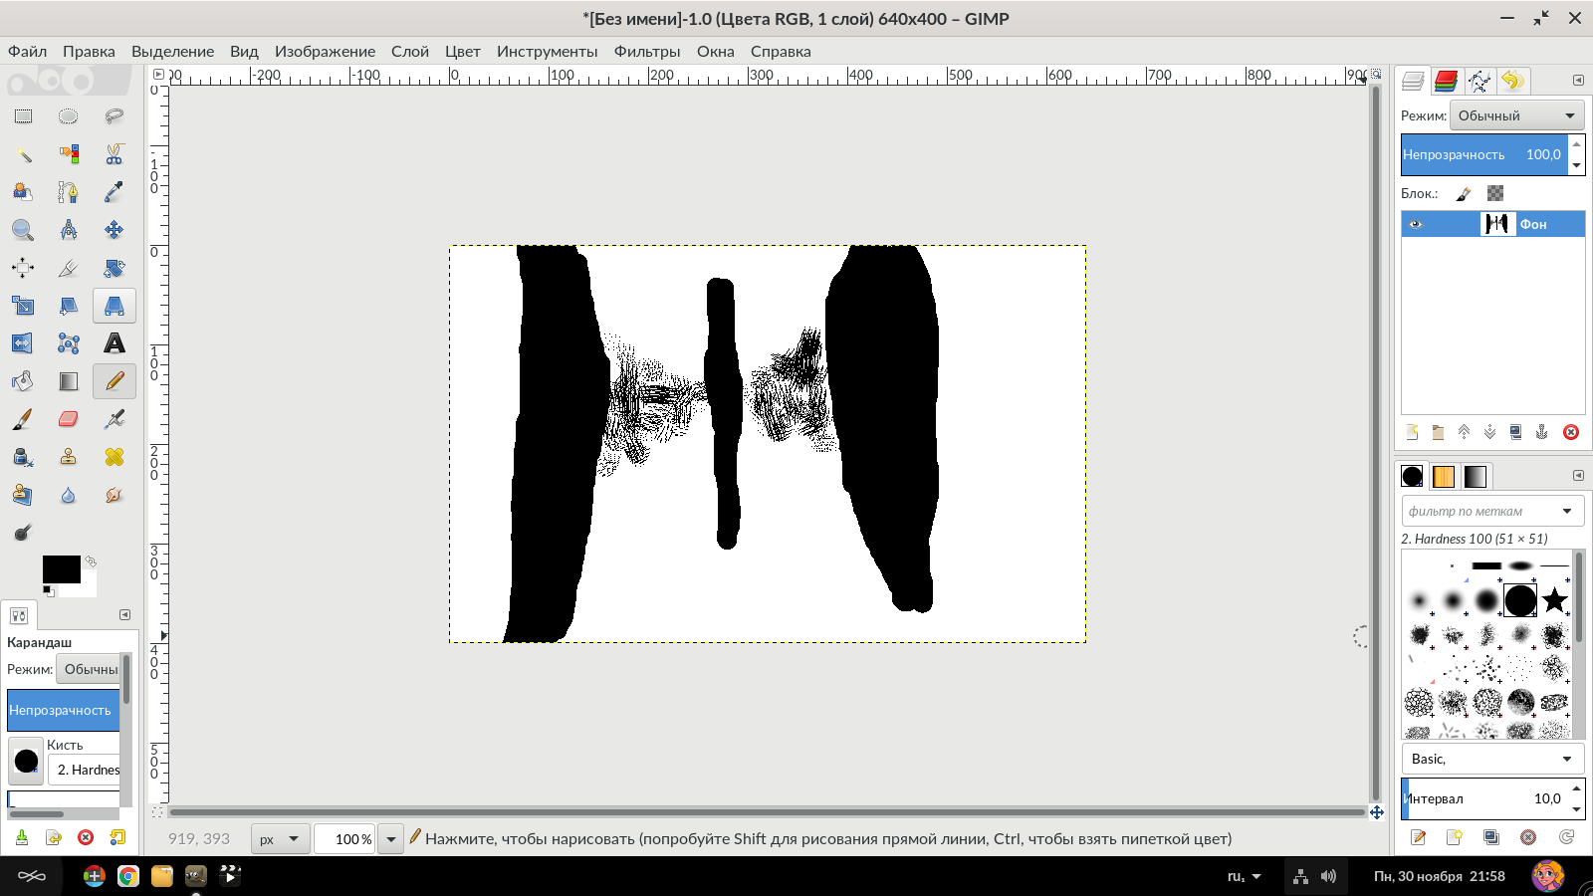The height and width of the screenshot is (896, 1593).
Task: Select the Alignment tool
Action: 23,268
